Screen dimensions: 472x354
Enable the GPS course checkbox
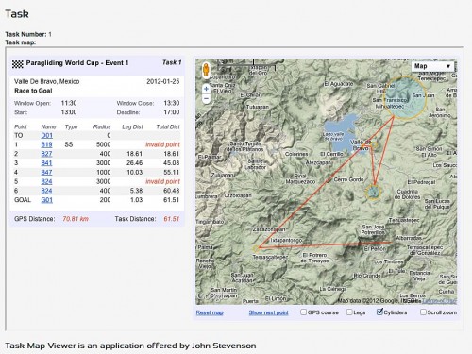pyautogui.click(x=303, y=312)
